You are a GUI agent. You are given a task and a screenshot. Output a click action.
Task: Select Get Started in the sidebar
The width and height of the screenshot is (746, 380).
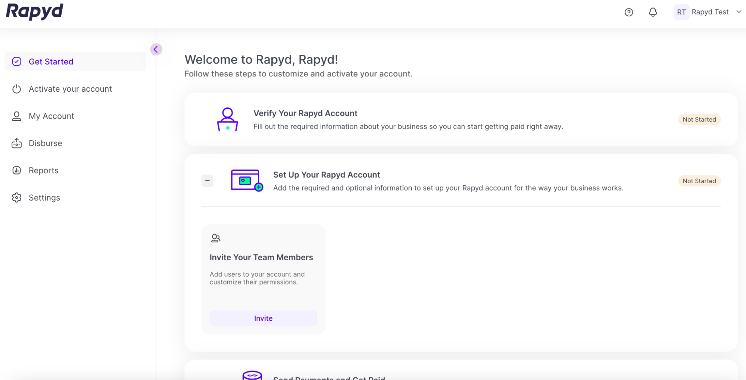(x=51, y=62)
